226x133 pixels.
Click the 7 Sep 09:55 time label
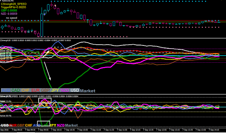point(43,130)
